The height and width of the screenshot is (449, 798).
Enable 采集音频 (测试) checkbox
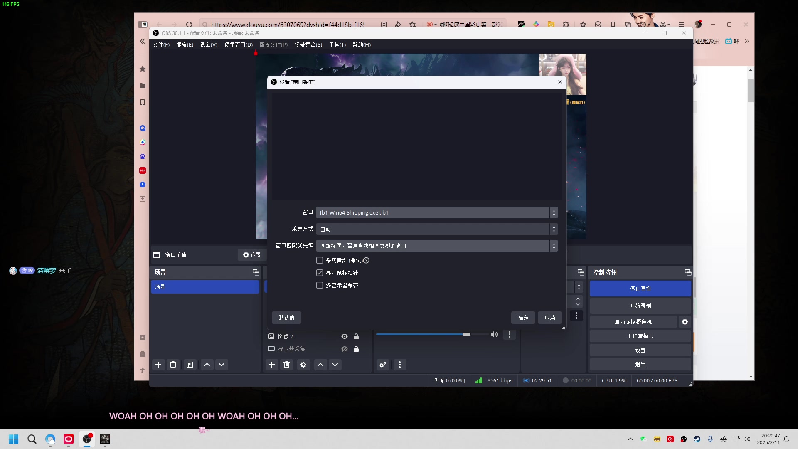click(x=320, y=260)
